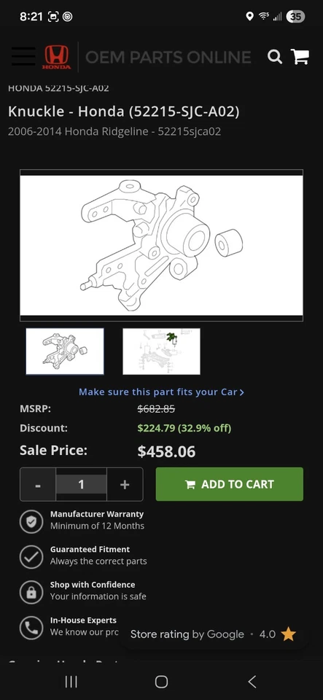Image resolution: width=323 pixels, height=700 pixels.
Task: Tap the Honda logo
Action: coord(56,57)
